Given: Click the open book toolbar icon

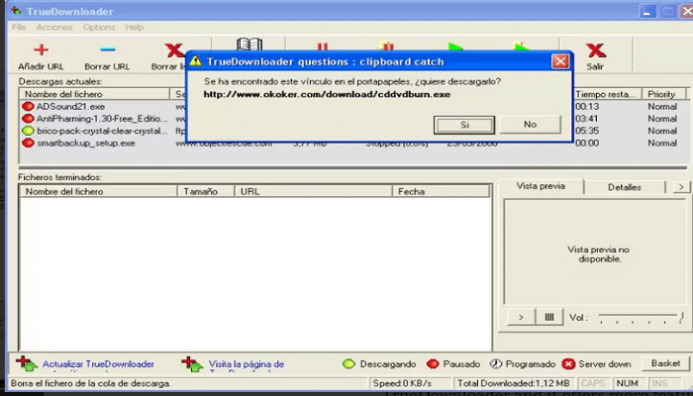Looking at the screenshot, I should [x=249, y=44].
